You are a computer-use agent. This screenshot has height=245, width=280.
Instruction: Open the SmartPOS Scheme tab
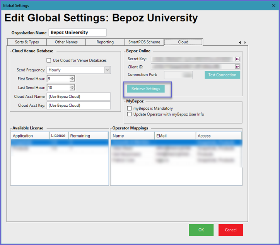coord(144,42)
